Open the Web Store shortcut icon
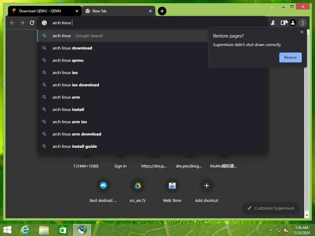The image size is (315, 236). (x=172, y=186)
